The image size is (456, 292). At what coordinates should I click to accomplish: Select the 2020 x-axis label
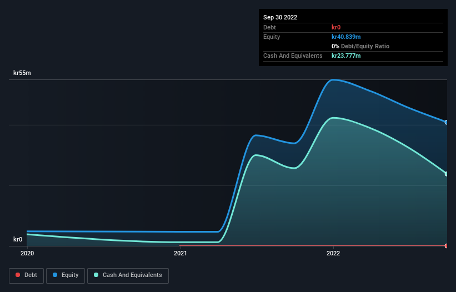(x=27, y=253)
